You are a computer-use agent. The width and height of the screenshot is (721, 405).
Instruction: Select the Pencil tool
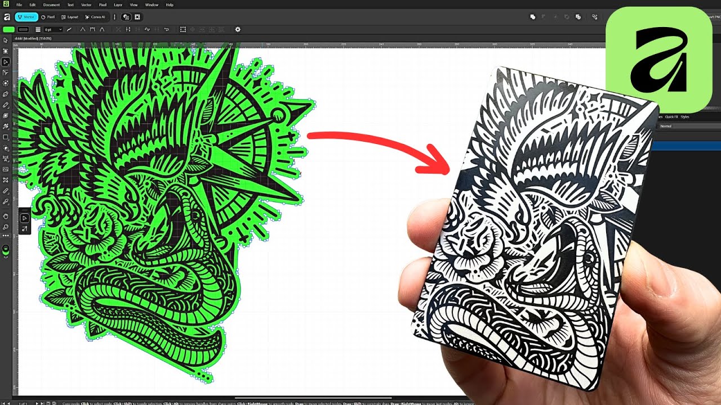point(6,105)
